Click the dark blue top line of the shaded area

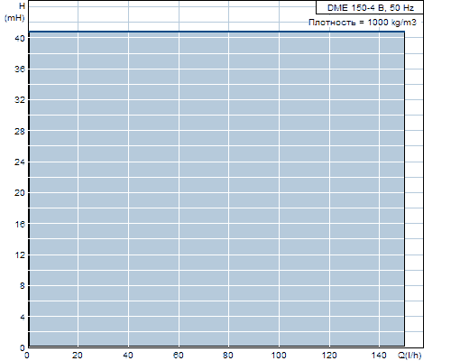[216, 32]
